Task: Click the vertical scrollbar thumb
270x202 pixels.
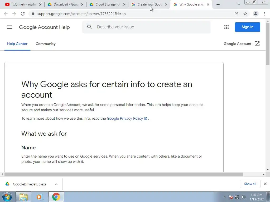Action: click(x=268, y=44)
